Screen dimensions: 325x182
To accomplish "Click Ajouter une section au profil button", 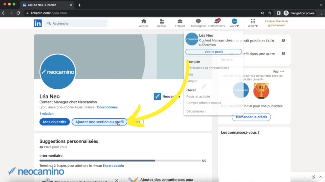I will click(99, 122).
